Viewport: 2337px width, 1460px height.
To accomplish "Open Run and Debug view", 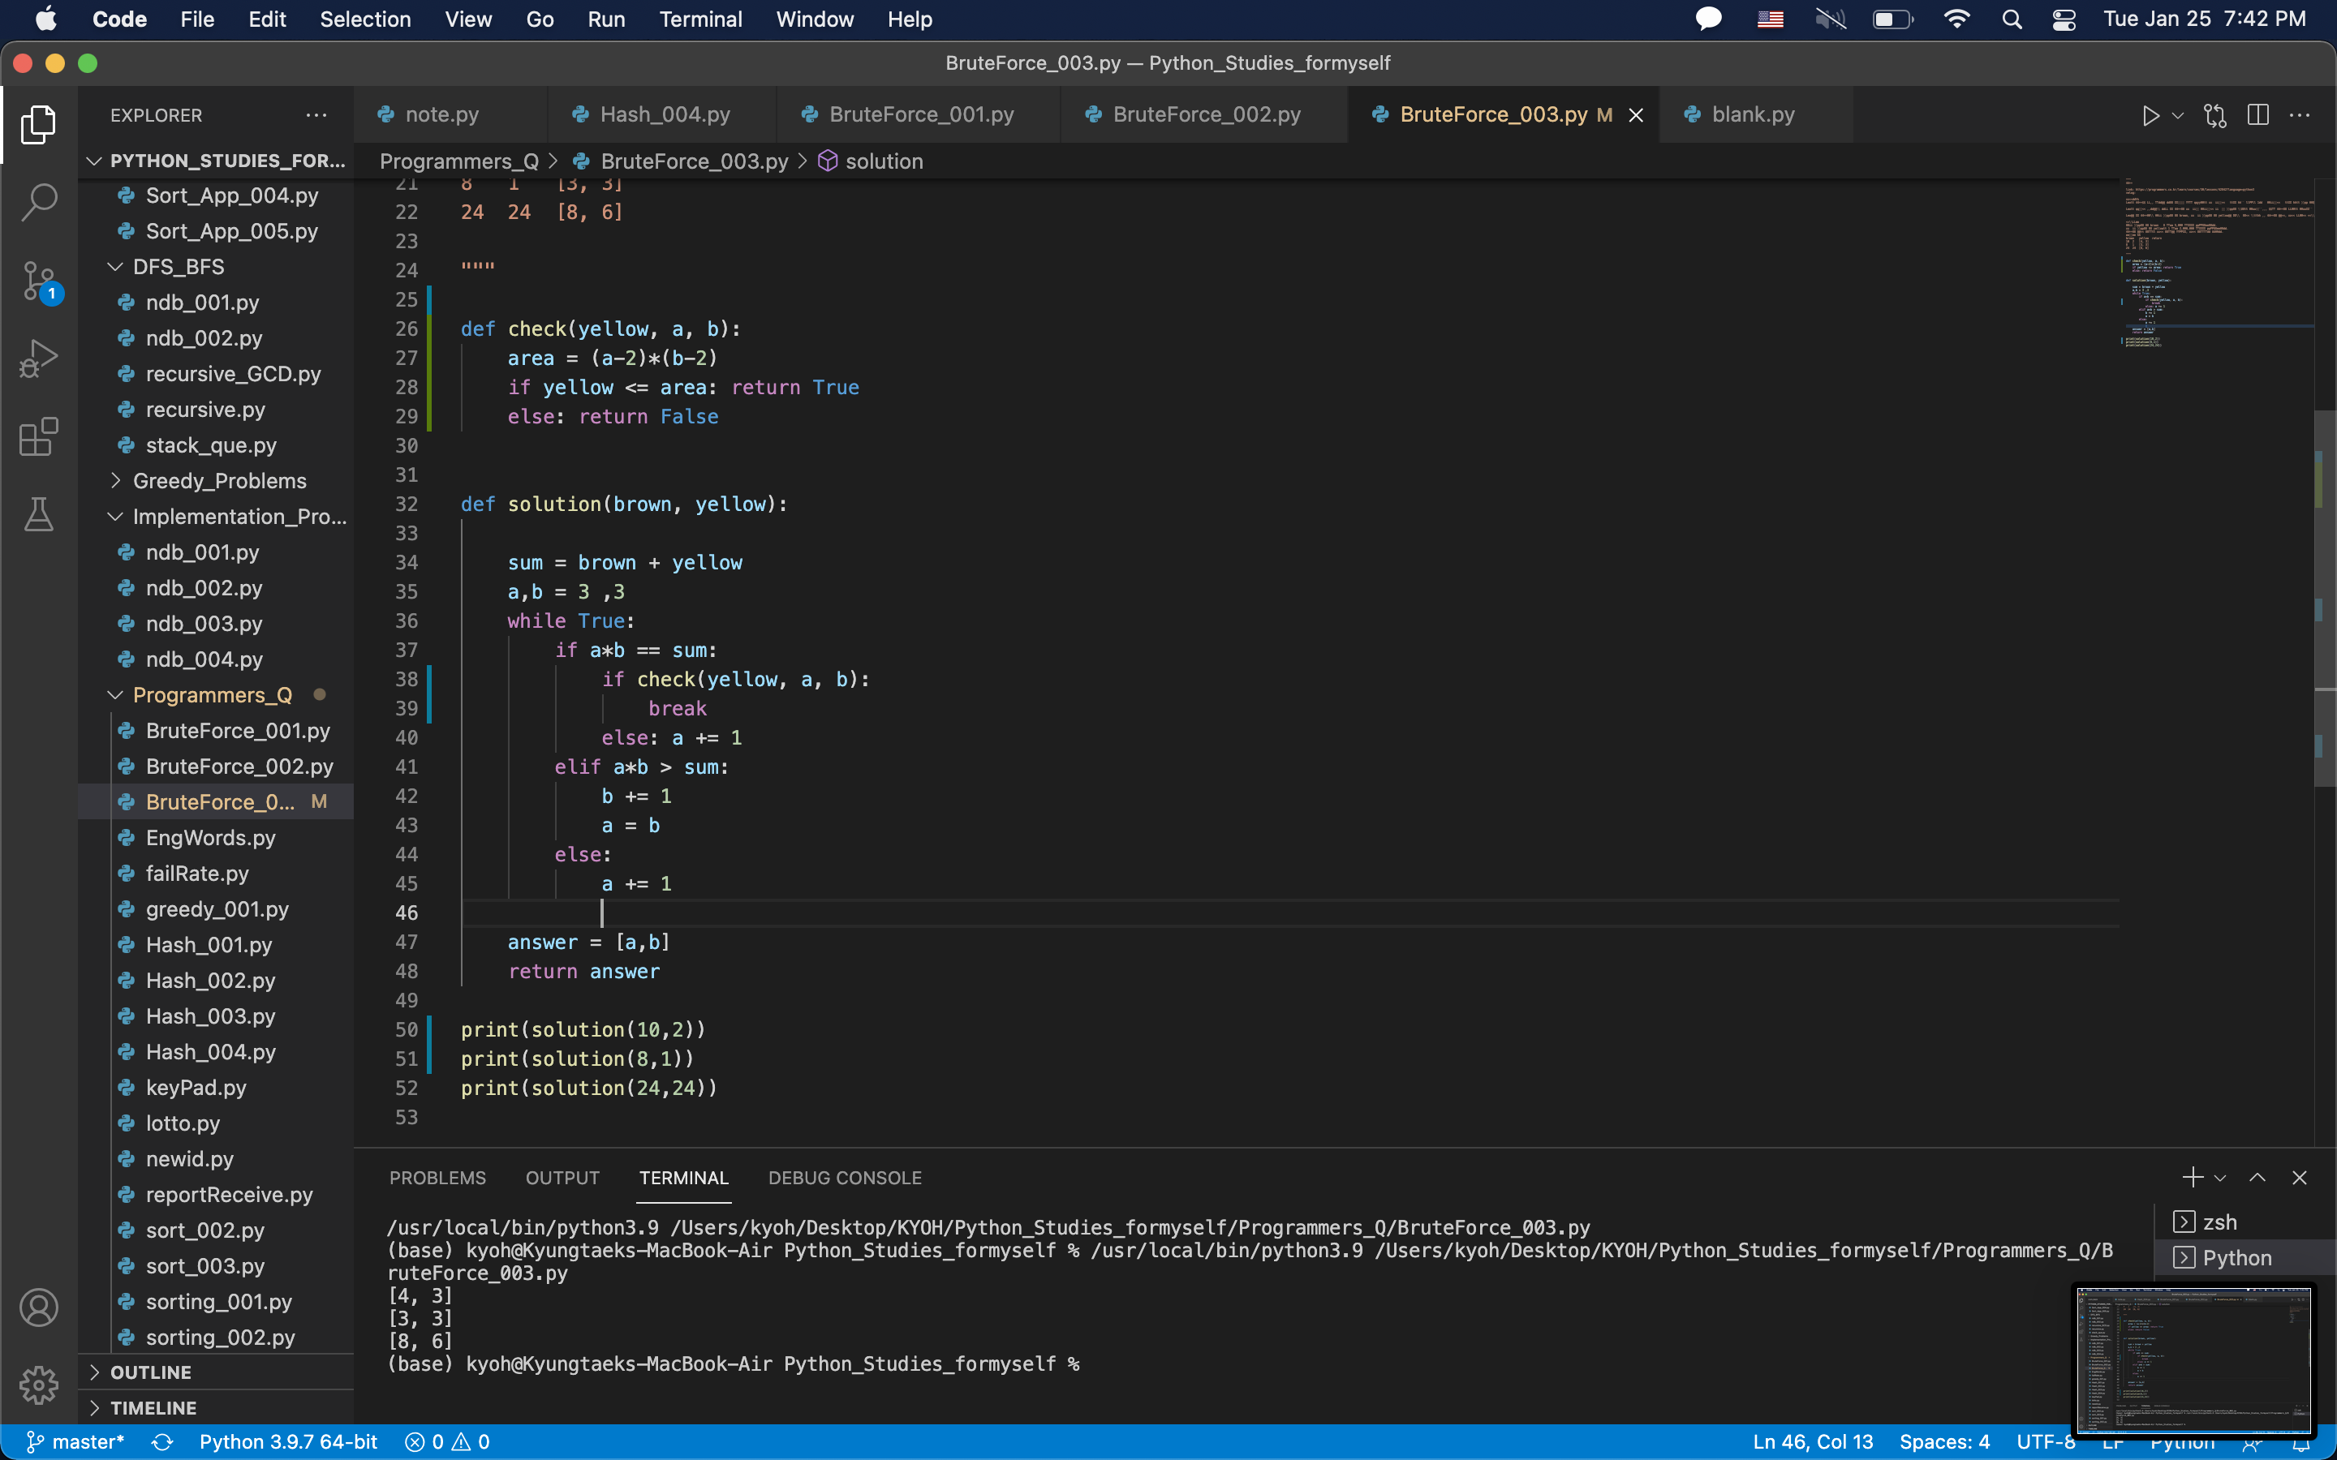I will 39,359.
